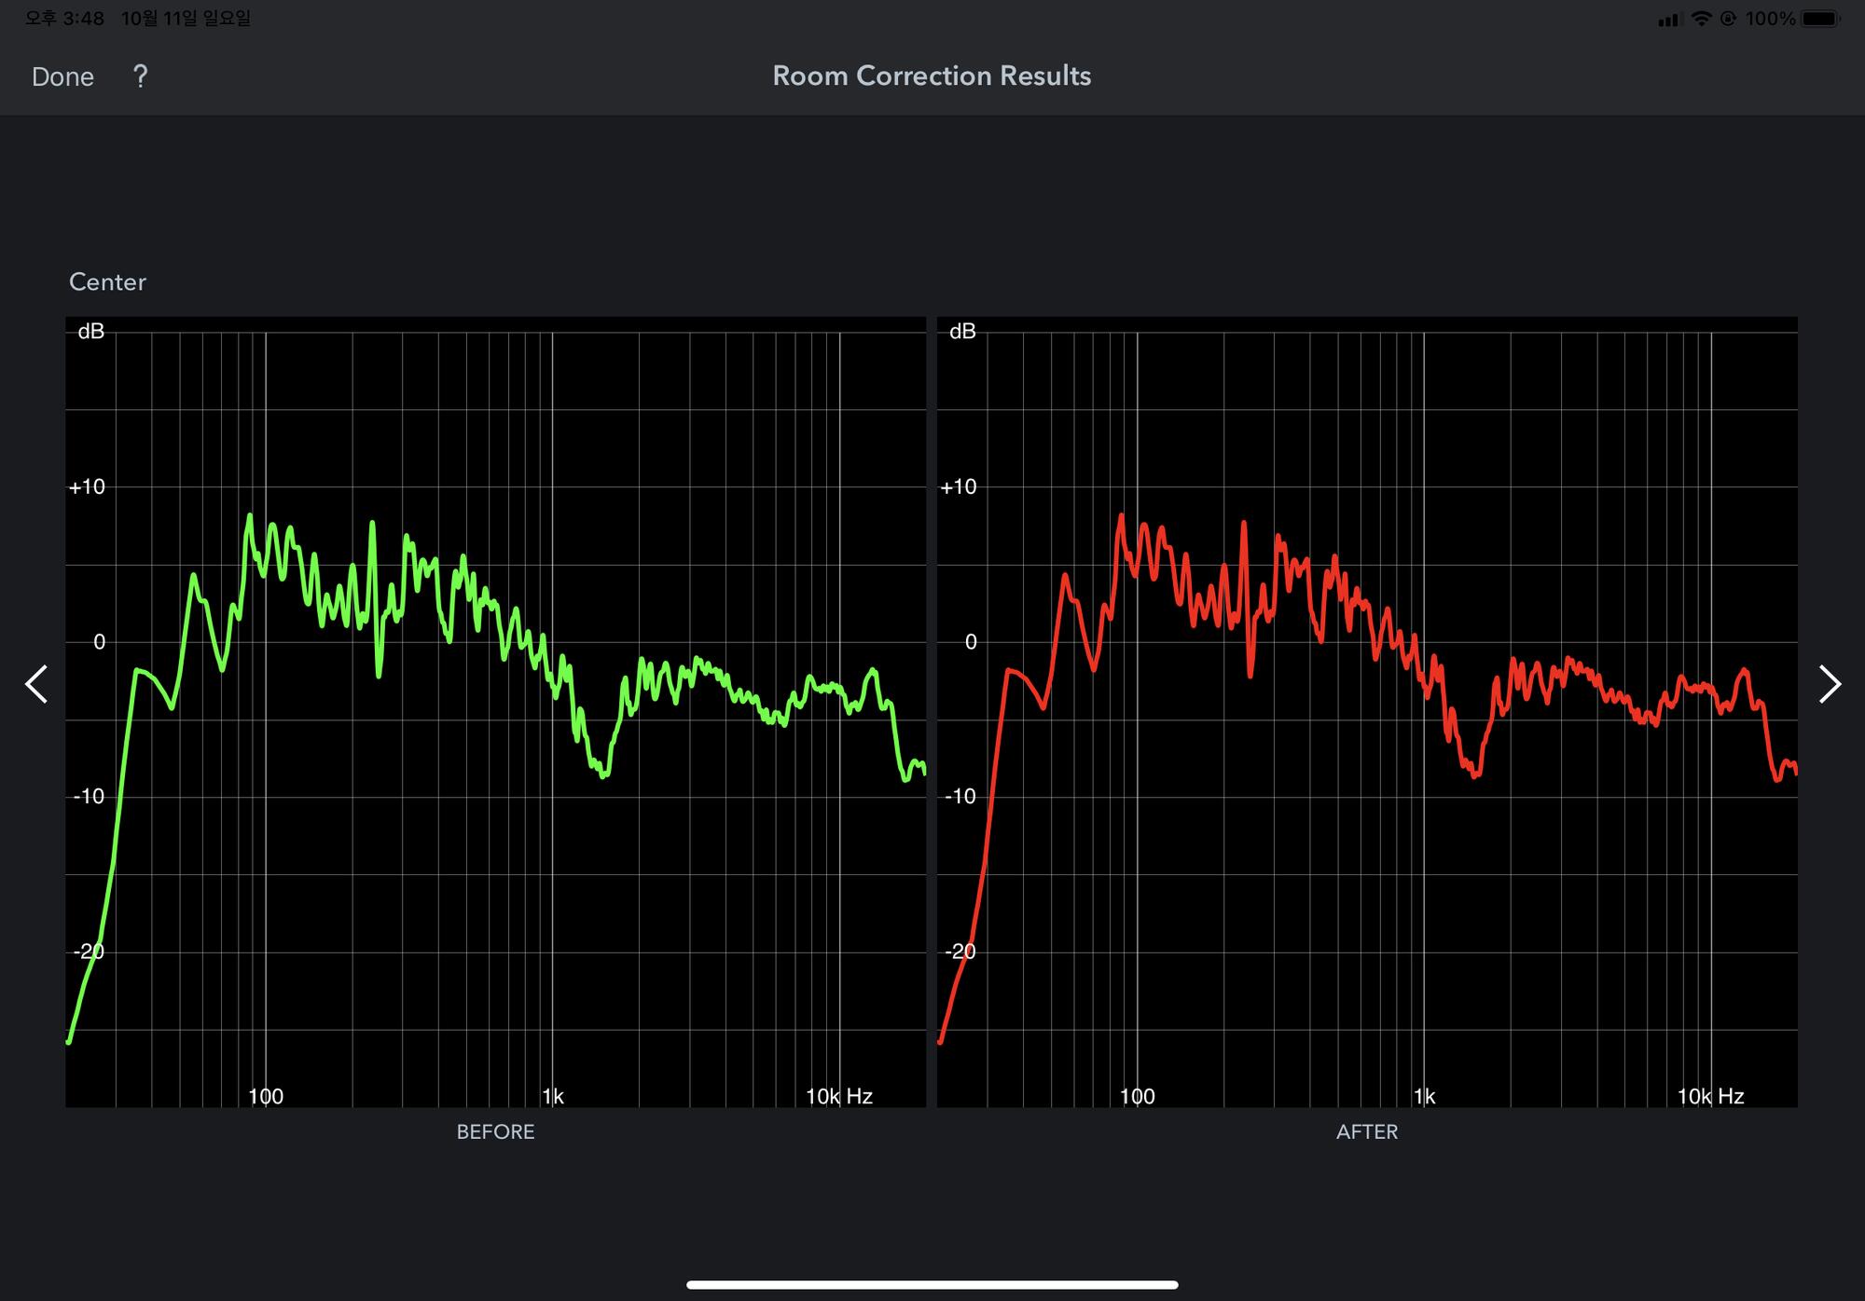
Task: Open help via the question mark icon
Action: 140,76
